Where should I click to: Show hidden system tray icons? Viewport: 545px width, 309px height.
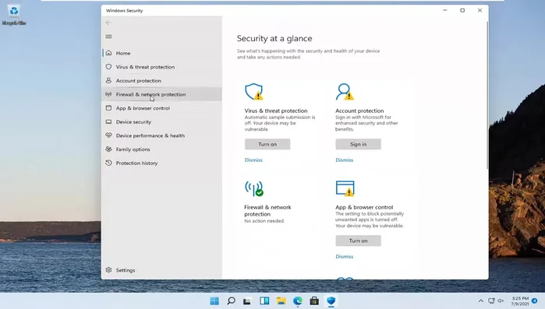coord(481,300)
